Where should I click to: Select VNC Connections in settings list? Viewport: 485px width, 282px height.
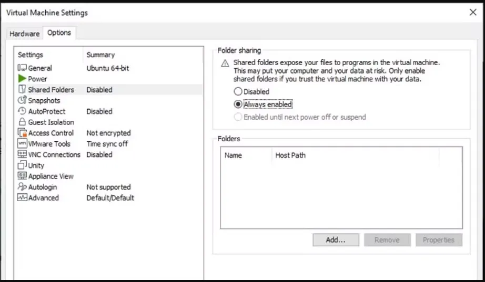(x=54, y=155)
